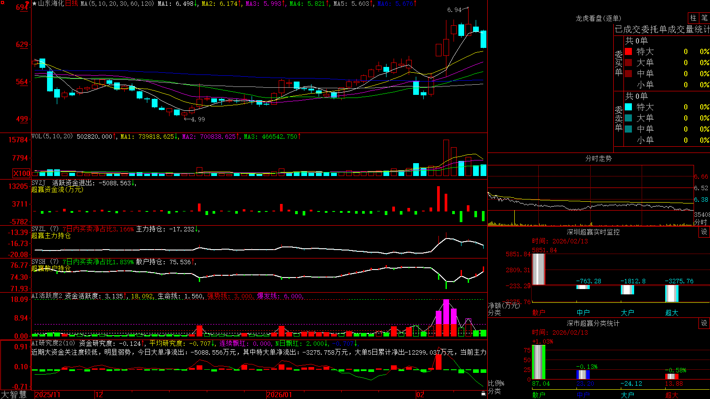This screenshot has height=399, width=710.
Task: Open 设 settings for 深圳超赢实时监控
Action: pyautogui.click(x=704, y=232)
